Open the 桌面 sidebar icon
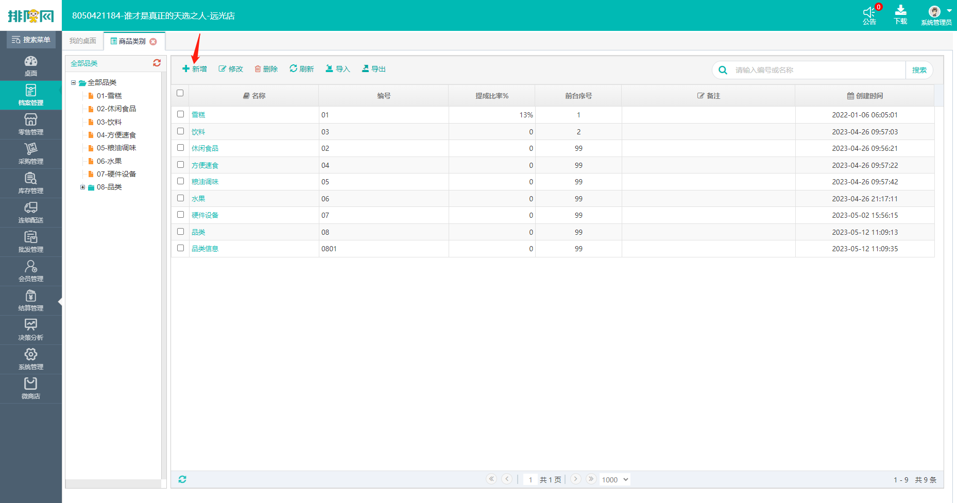 click(x=31, y=66)
